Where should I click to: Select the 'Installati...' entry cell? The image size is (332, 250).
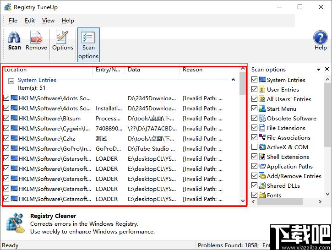tap(109, 109)
